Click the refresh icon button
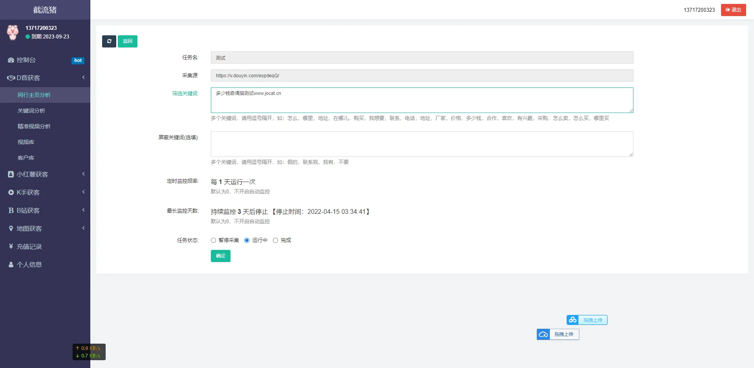 click(x=109, y=41)
